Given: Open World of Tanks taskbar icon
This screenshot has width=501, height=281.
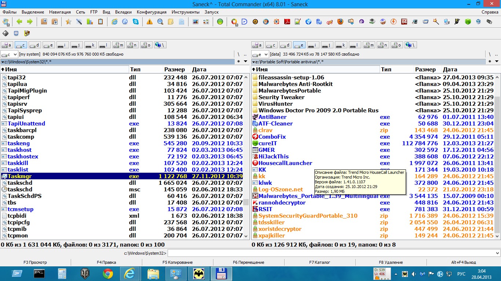Looking at the screenshot, I should point(85,274).
